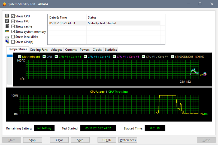218x145 pixels.
Task: Toggle the CPU temperature checkbox in graph legend
Action: coord(44,57)
